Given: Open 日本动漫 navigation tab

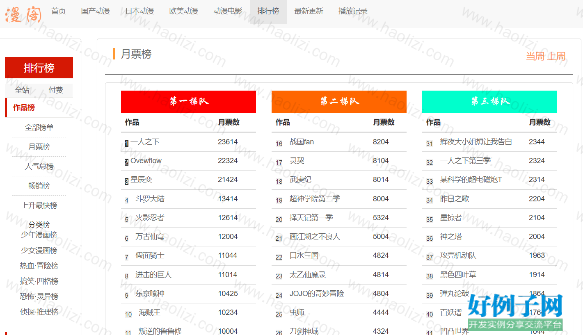Looking at the screenshot, I should tap(139, 11).
